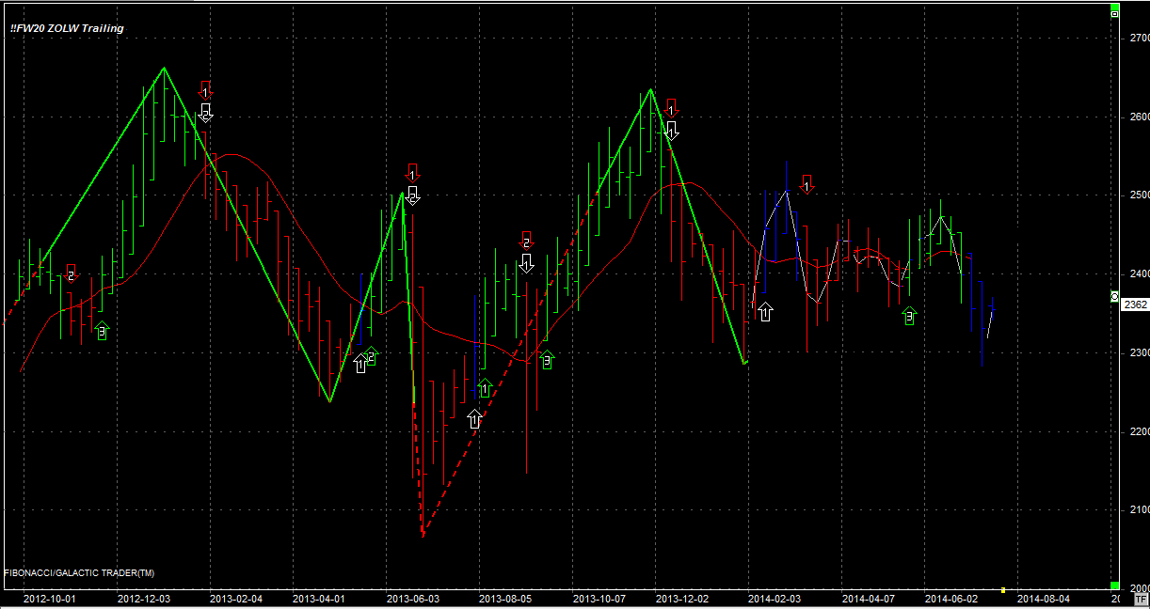The width and height of the screenshot is (1150, 609).
Task: Click the yellow marker on the time axis
Action: 1003,590
